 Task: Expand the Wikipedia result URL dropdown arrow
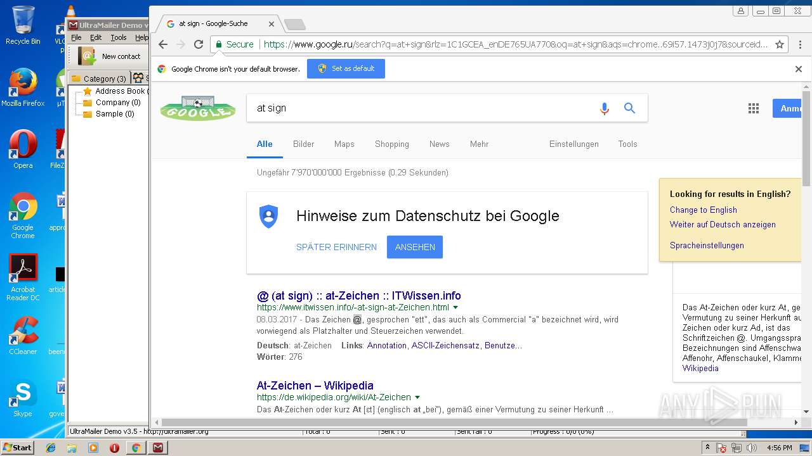click(x=417, y=398)
